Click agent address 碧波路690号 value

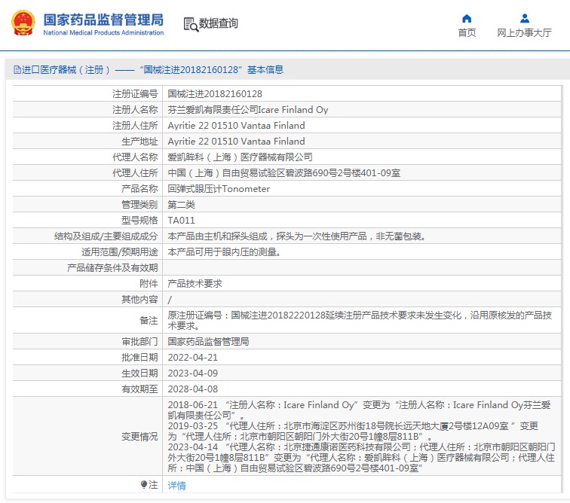click(x=284, y=173)
